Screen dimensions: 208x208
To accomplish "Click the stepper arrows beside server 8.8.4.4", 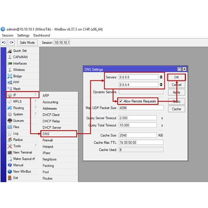I will pyautogui.click(x=161, y=85).
